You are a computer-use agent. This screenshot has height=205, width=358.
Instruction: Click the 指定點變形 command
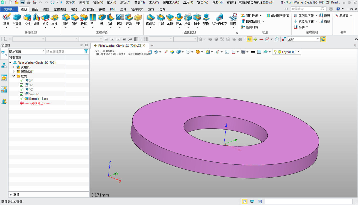pos(251,21)
